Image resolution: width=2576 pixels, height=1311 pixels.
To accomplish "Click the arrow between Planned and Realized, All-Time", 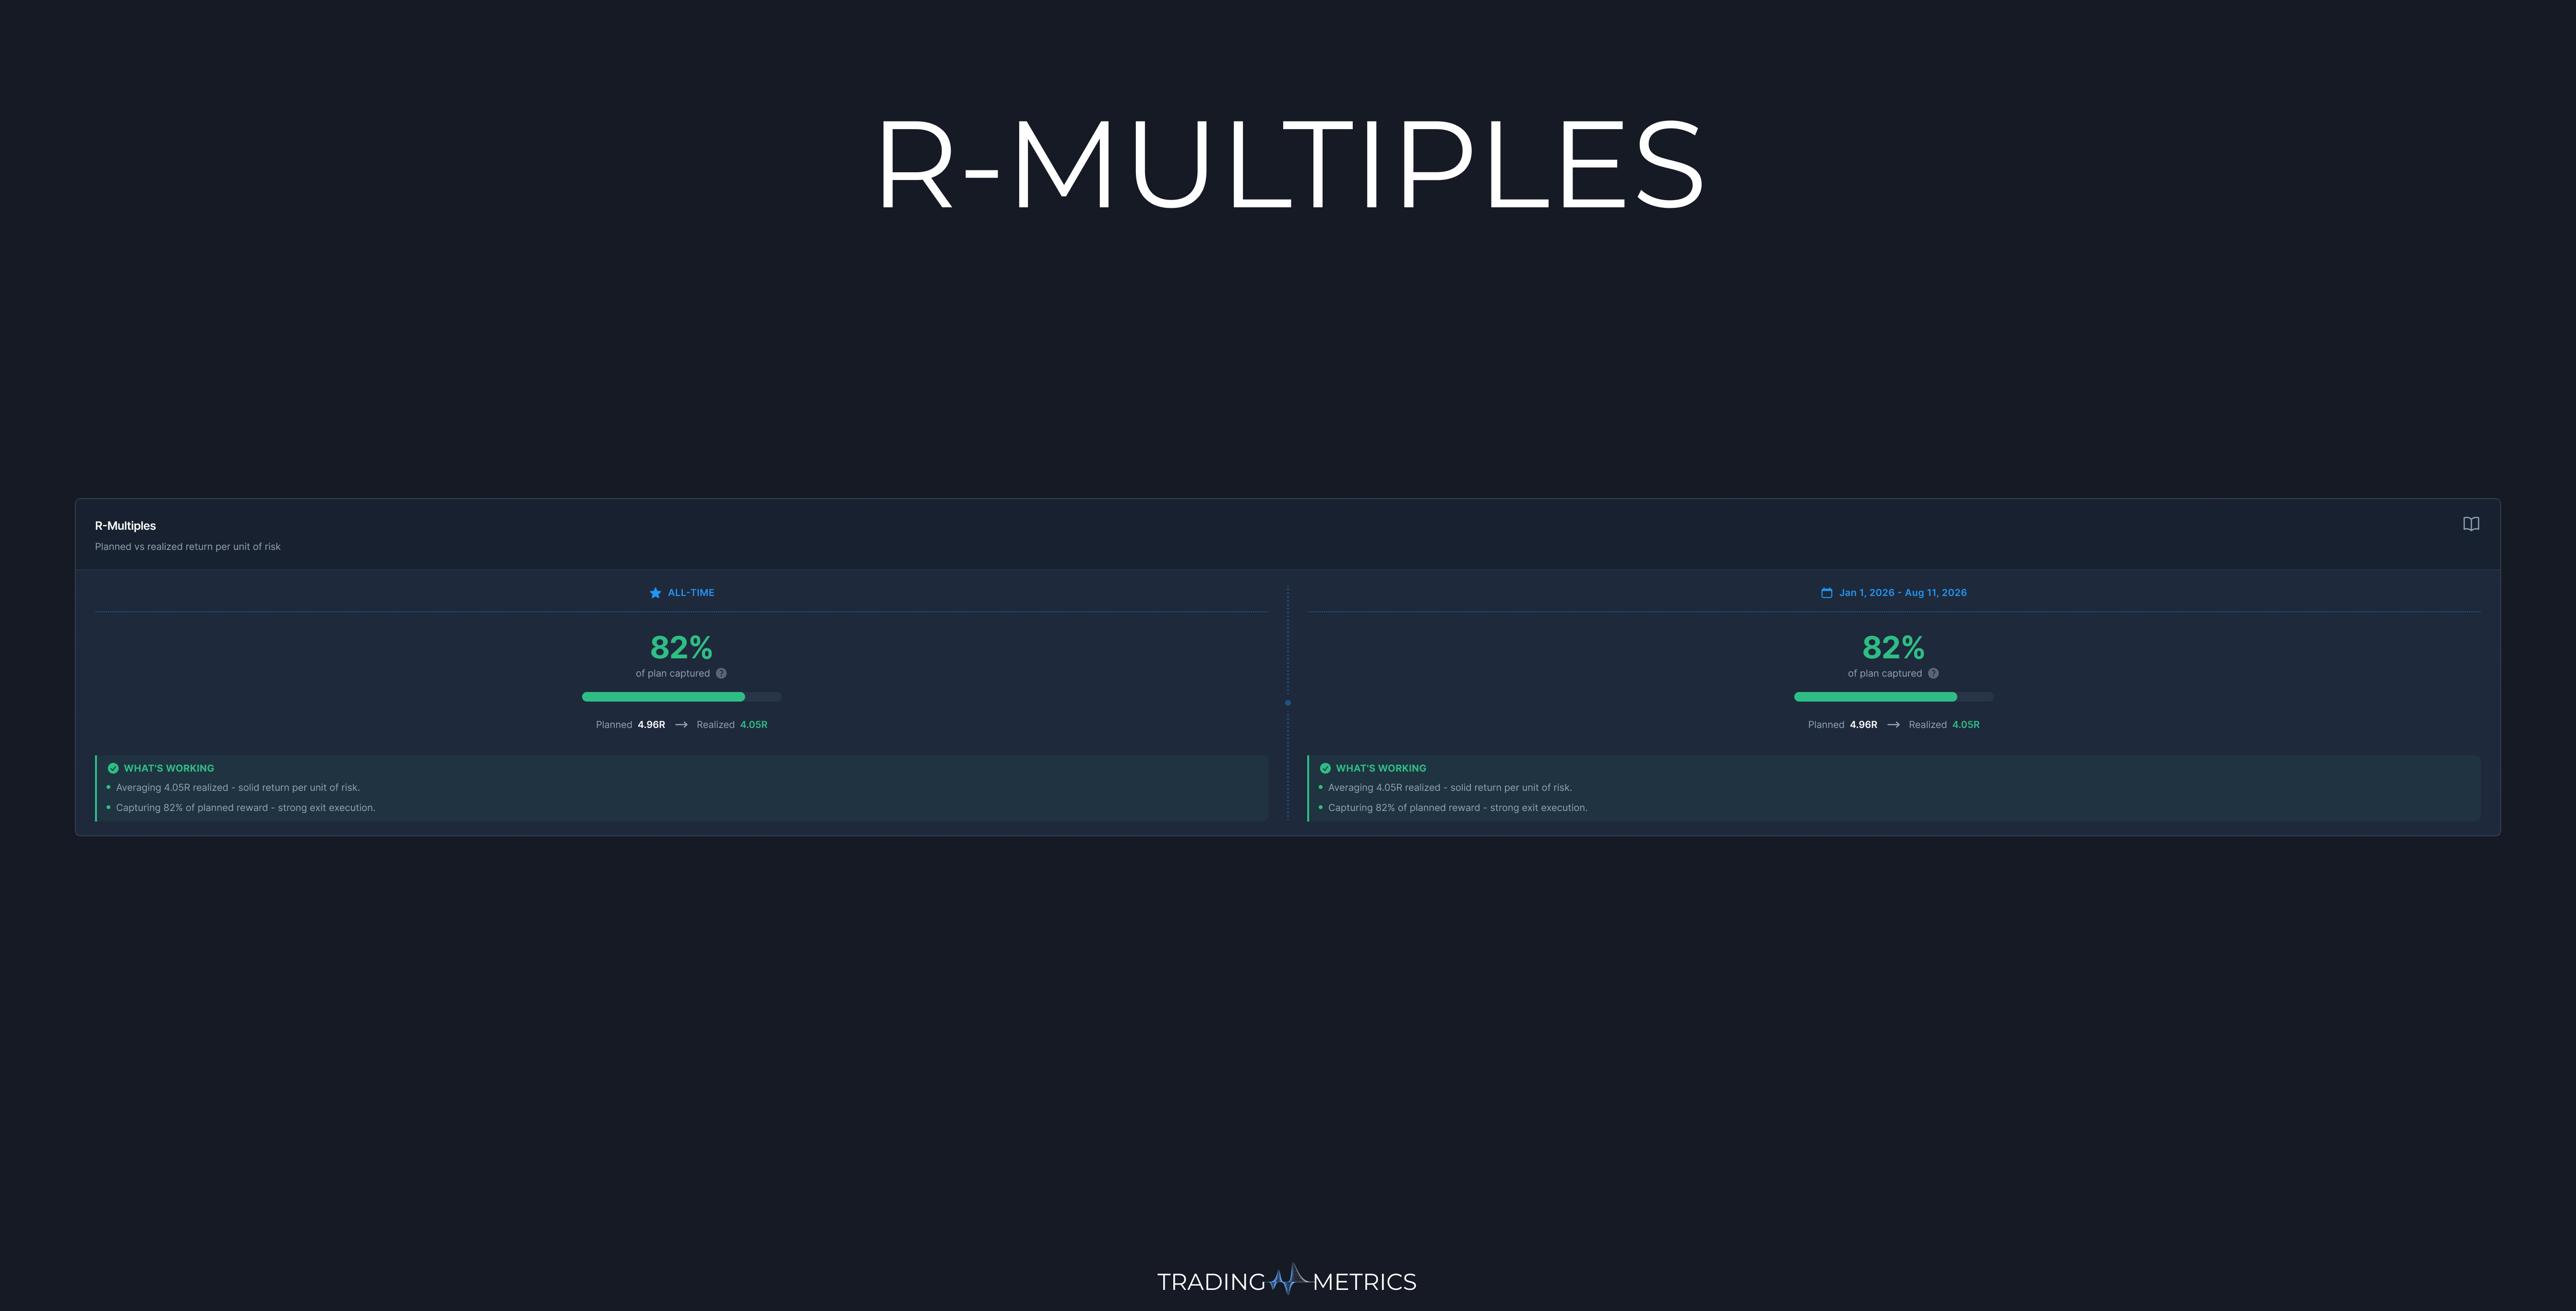I will tap(681, 725).
